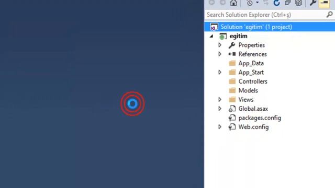Select the Global.asax file name
335x188 pixels.
253,109
